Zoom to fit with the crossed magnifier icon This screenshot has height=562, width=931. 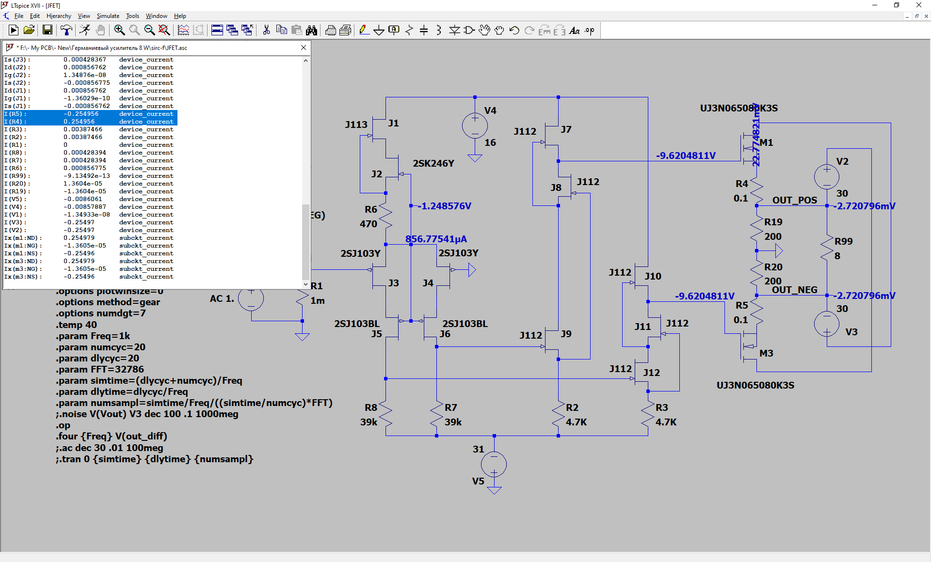pos(164,30)
